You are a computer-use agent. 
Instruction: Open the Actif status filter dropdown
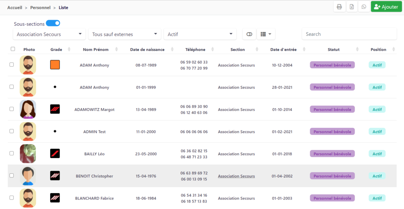coord(200,34)
